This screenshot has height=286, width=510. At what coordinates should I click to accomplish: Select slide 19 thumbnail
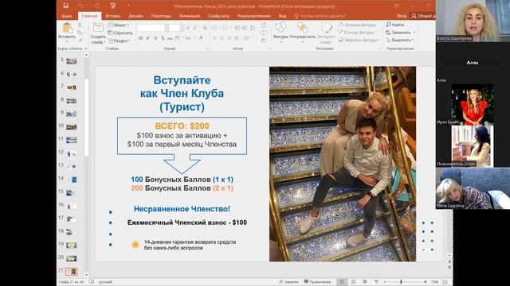(71, 245)
